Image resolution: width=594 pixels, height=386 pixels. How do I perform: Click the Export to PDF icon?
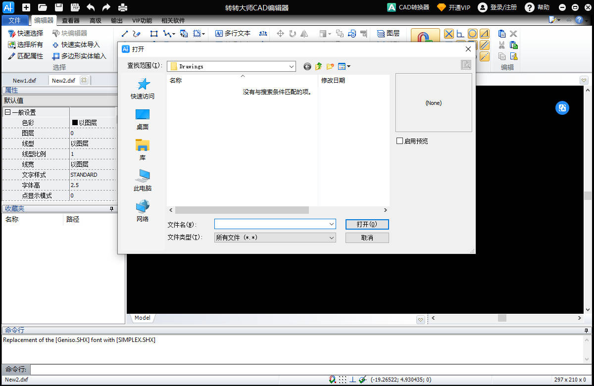point(75,7)
